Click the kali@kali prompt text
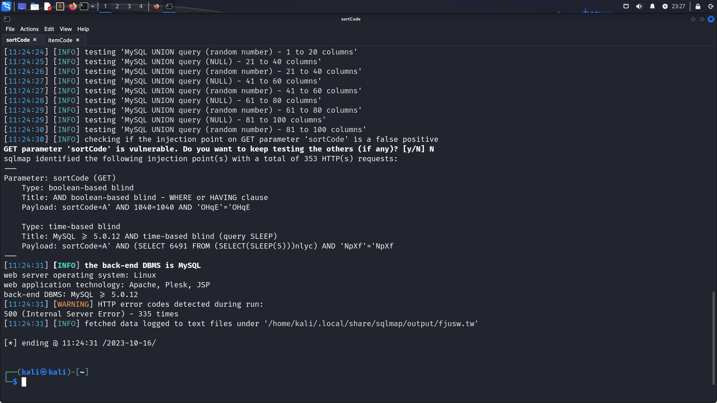Viewport: 717px width, 403px height. point(44,372)
